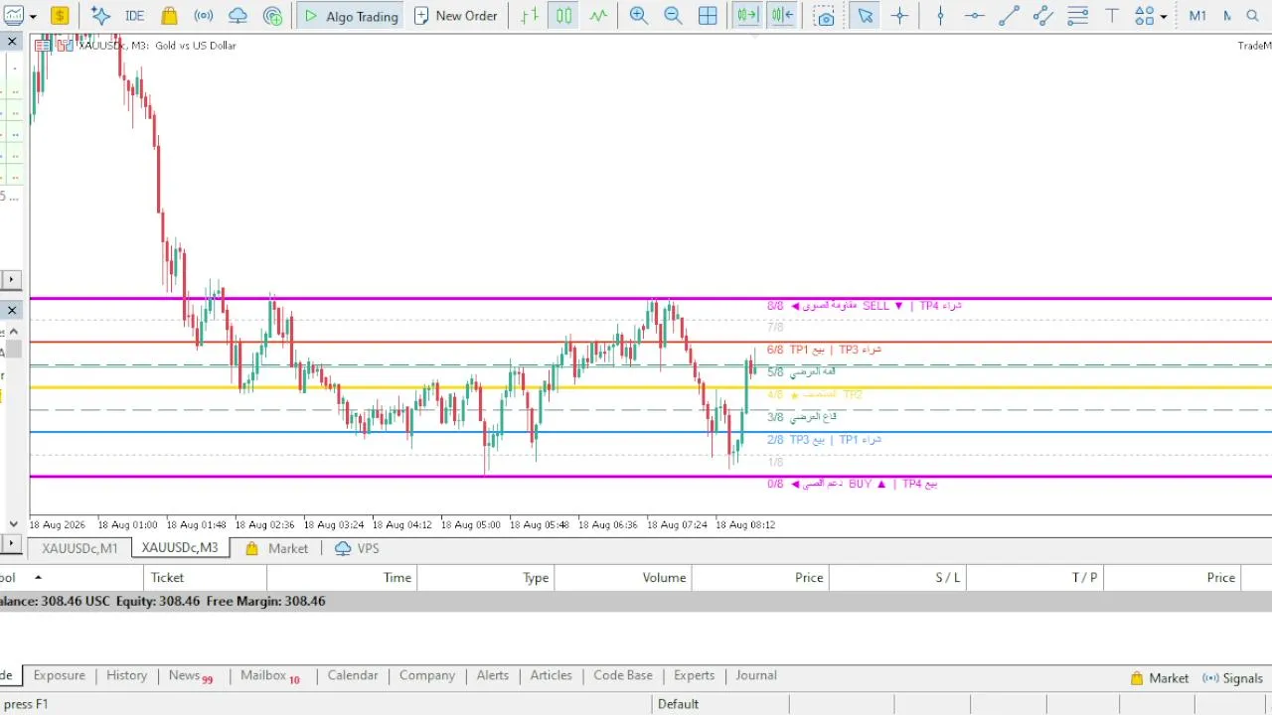Click the 8/8 SELL magenta level label

click(865, 306)
